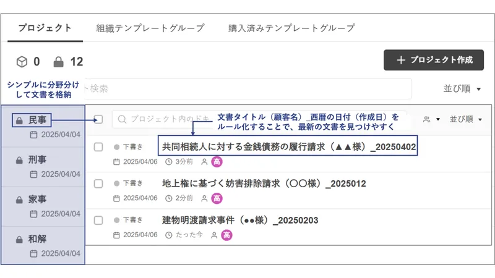Open the 購入済みテンプレートグループ tab
The width and height of the screenshot is (495, 278).
[291, 28]
